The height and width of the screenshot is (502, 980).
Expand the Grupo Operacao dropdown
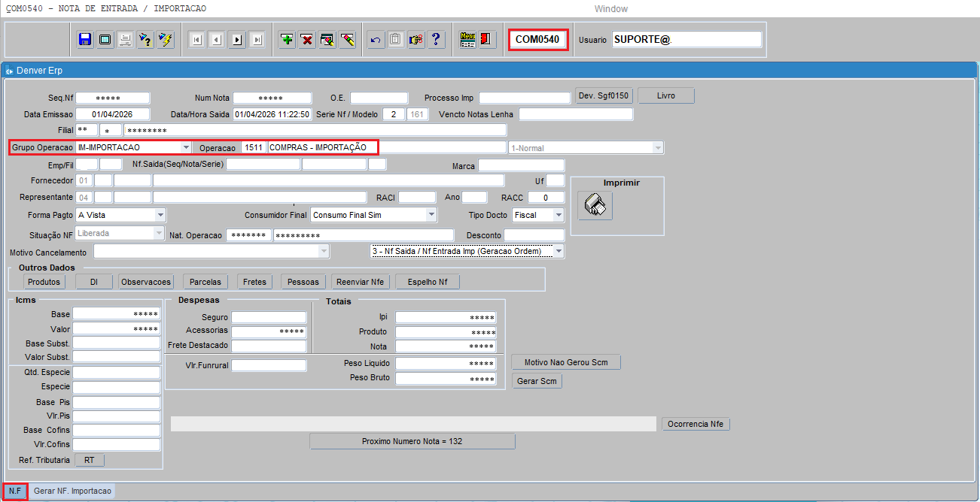point(185,147)
